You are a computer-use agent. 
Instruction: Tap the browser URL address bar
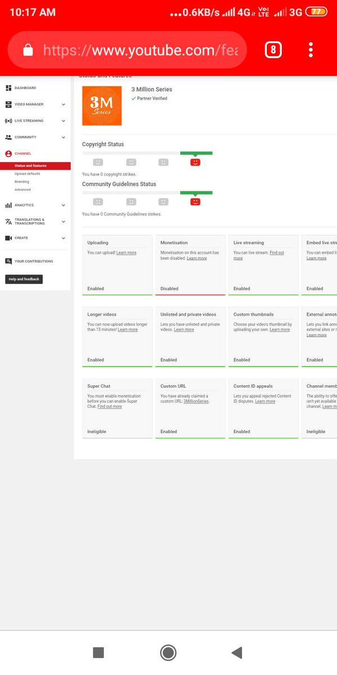(x=127, y=51)
